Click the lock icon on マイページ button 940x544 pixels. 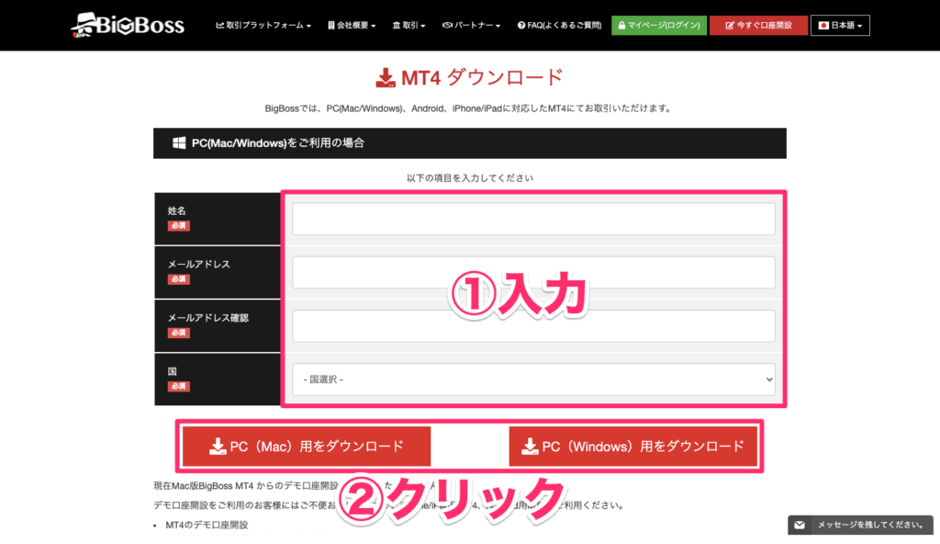(621, 25)
